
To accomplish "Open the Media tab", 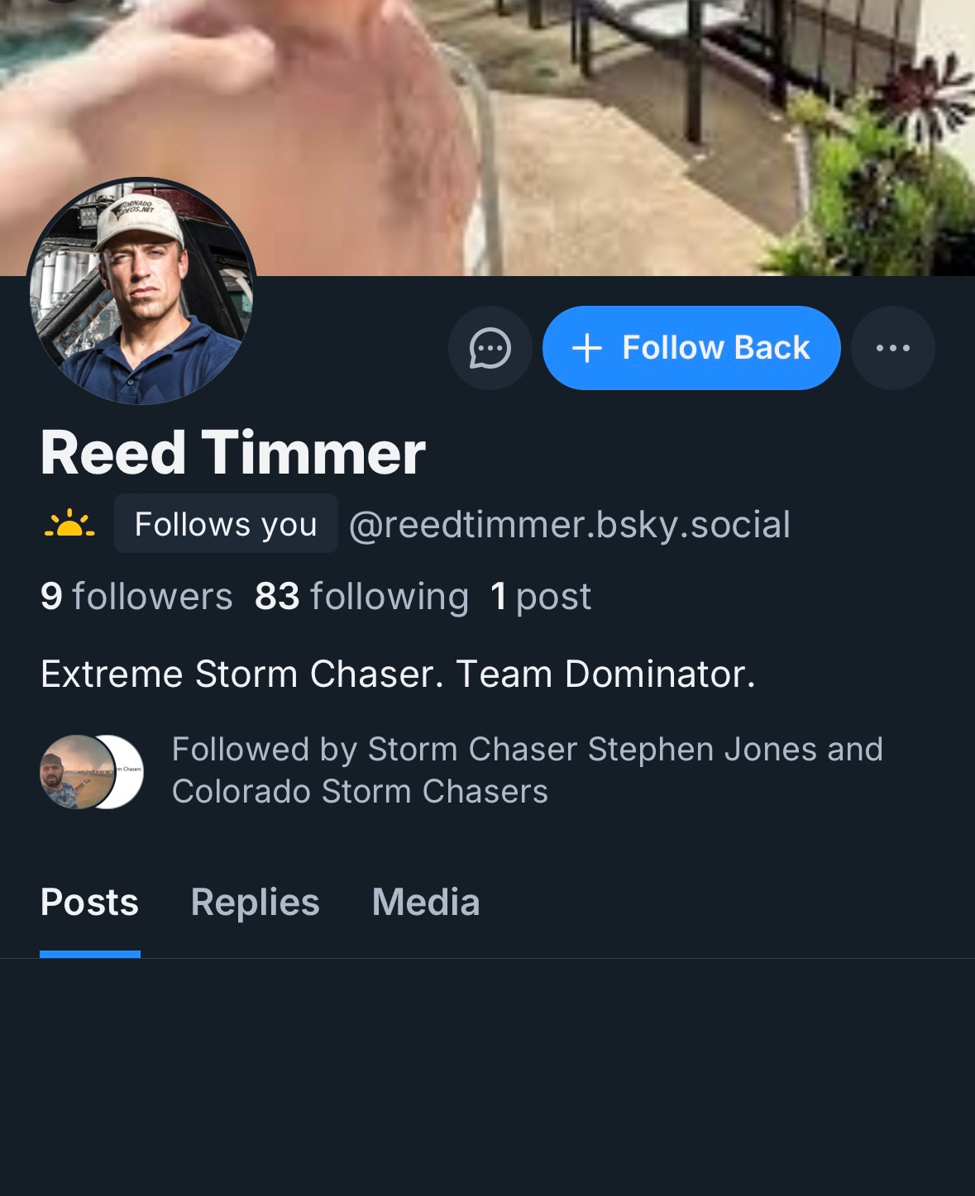I will pyautogui.click(x=426, y=903).
